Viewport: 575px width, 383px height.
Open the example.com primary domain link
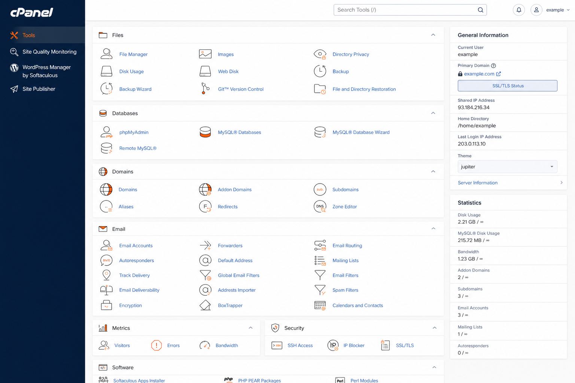[x=479, y=74]
